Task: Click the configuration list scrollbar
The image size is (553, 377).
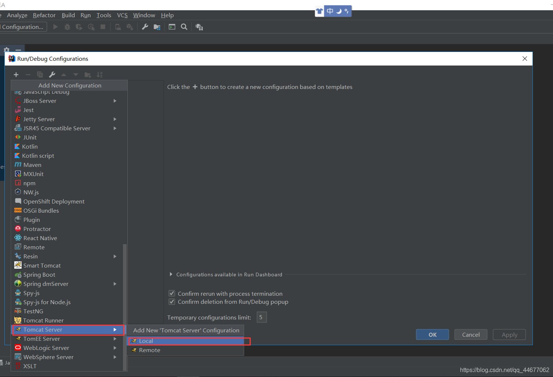Action: point(125,307)
